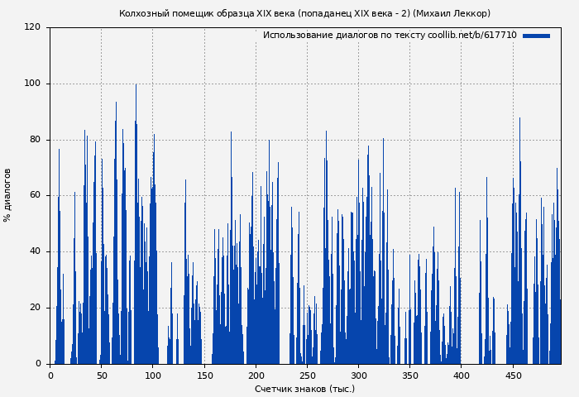Click the x-axis tick label 350

(x=409, y=375)
